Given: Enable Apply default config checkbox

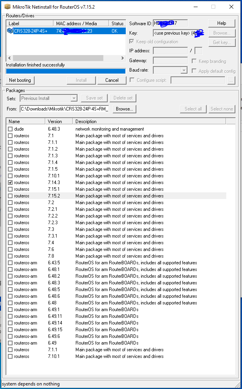Looking at the screenshot, I should coord(194,71).
